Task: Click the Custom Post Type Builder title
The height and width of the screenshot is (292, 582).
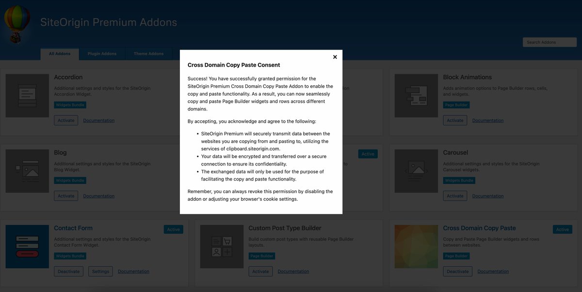Action: [x=285, y=228]
